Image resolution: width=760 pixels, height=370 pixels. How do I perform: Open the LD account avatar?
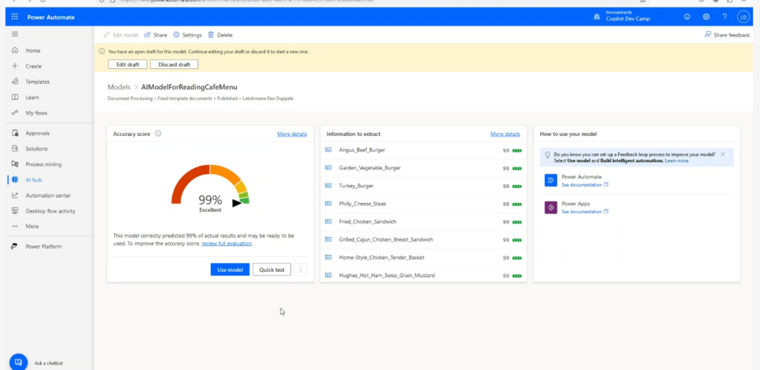click(x=743, y=17)
